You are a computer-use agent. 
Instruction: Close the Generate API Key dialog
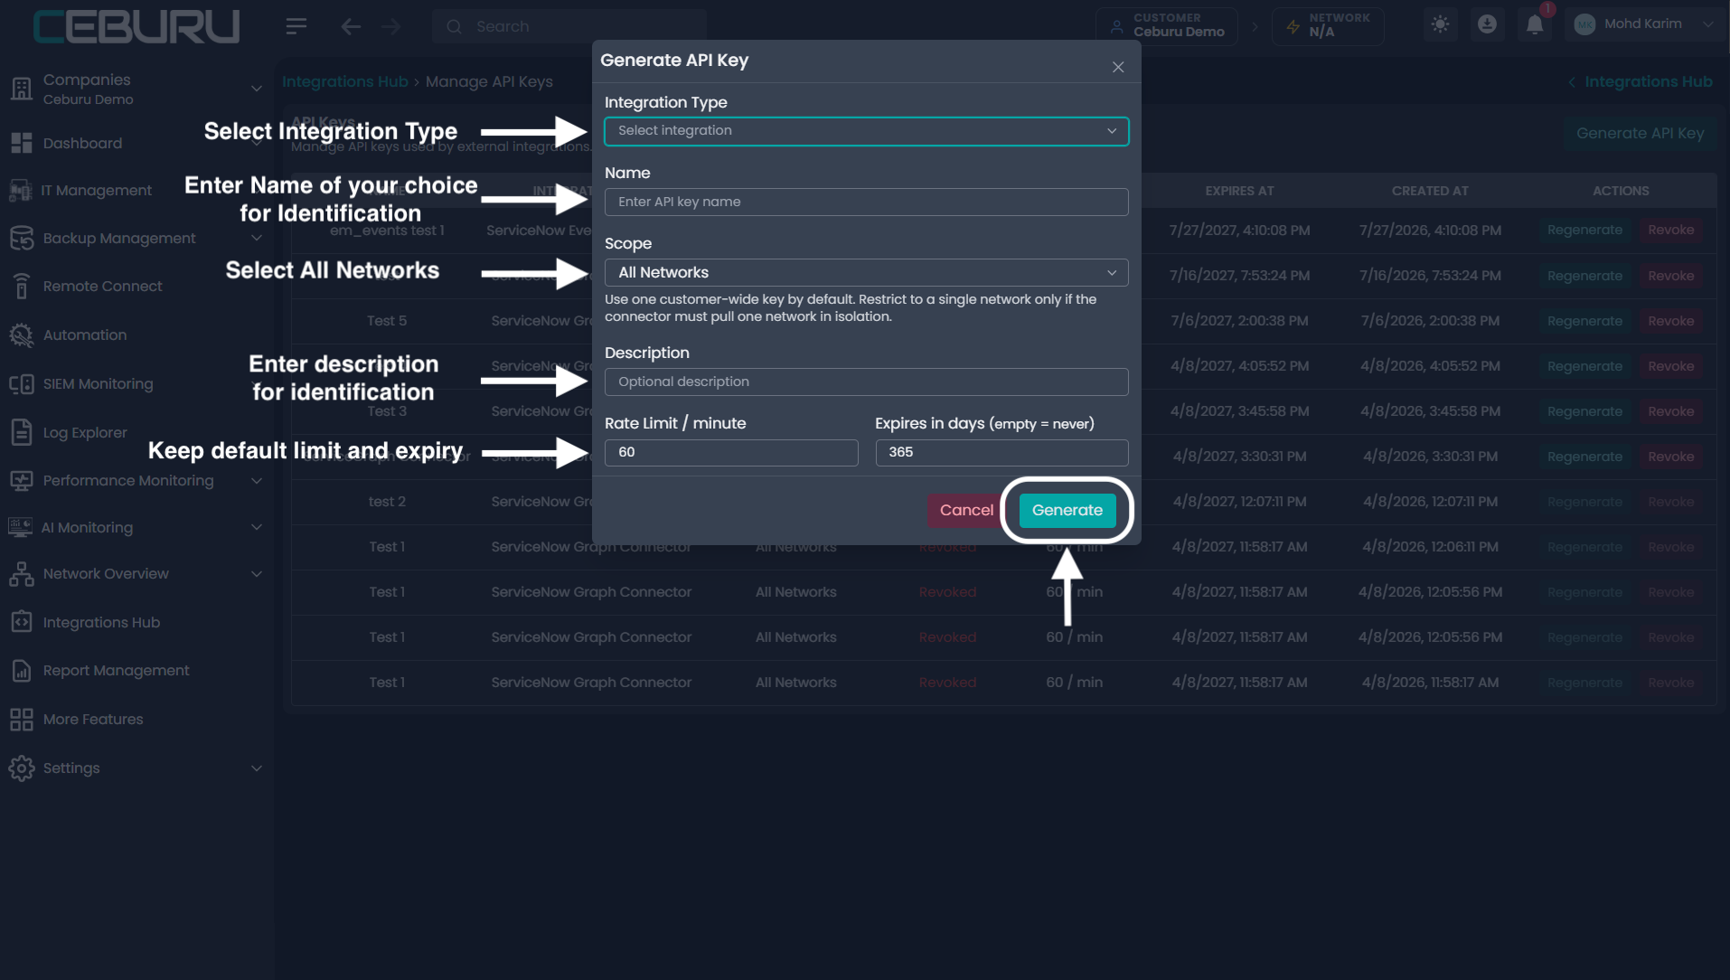coord(1118,67)
